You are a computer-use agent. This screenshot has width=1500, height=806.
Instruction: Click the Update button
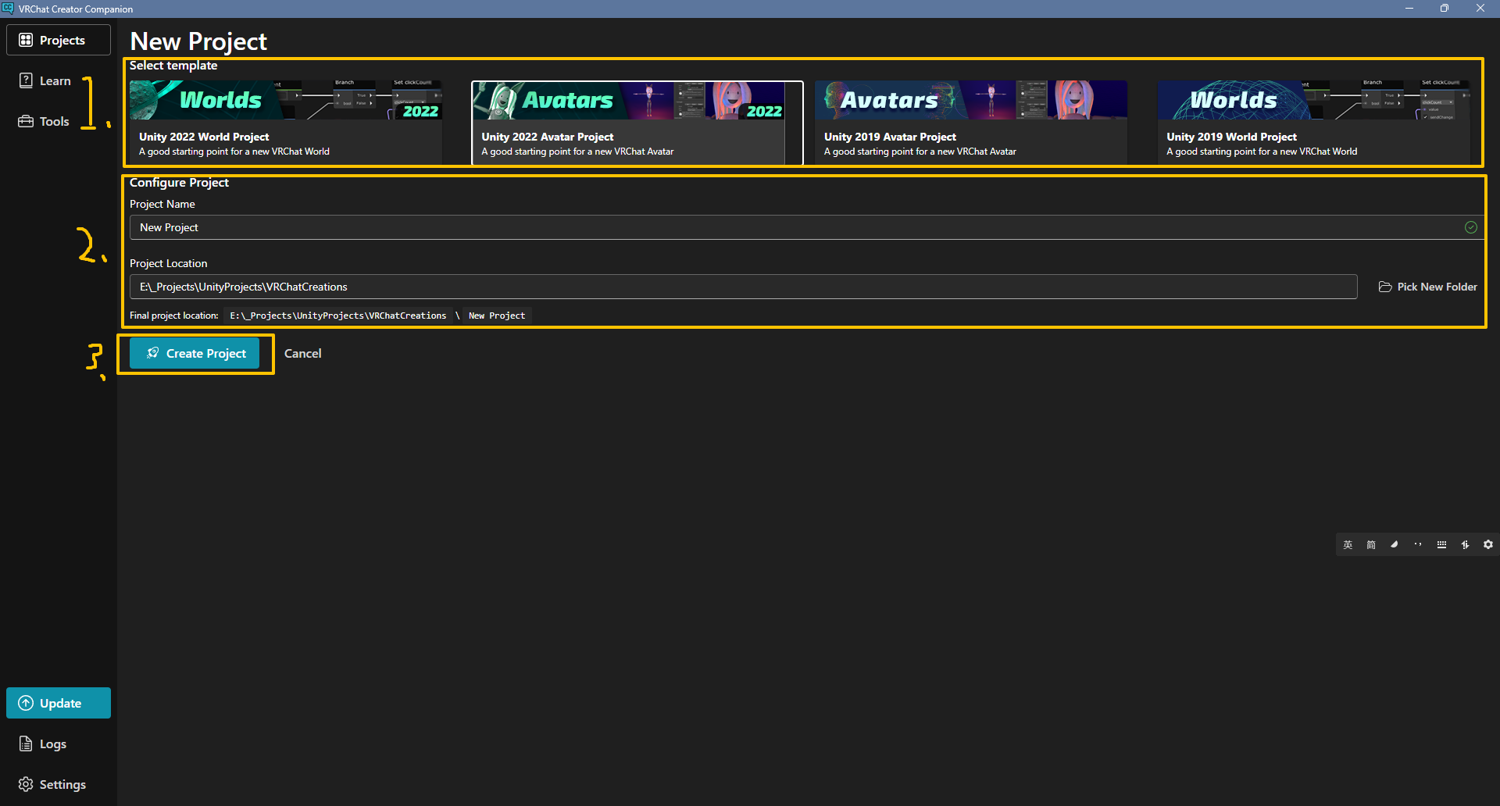point(58,702)
